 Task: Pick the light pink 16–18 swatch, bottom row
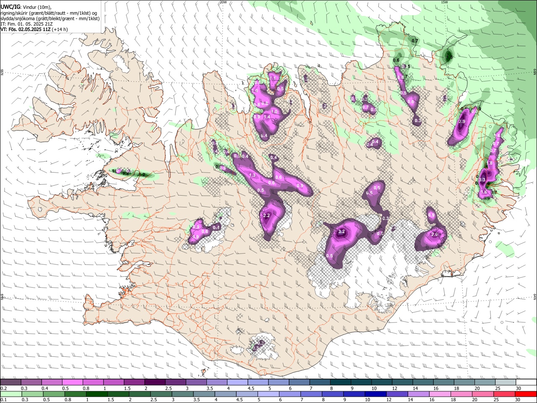[440, 394]
